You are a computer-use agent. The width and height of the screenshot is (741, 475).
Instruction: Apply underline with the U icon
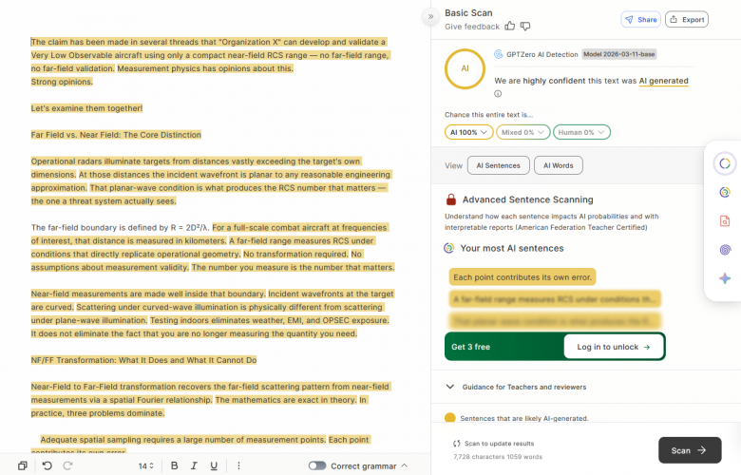[x=214, y=465]
